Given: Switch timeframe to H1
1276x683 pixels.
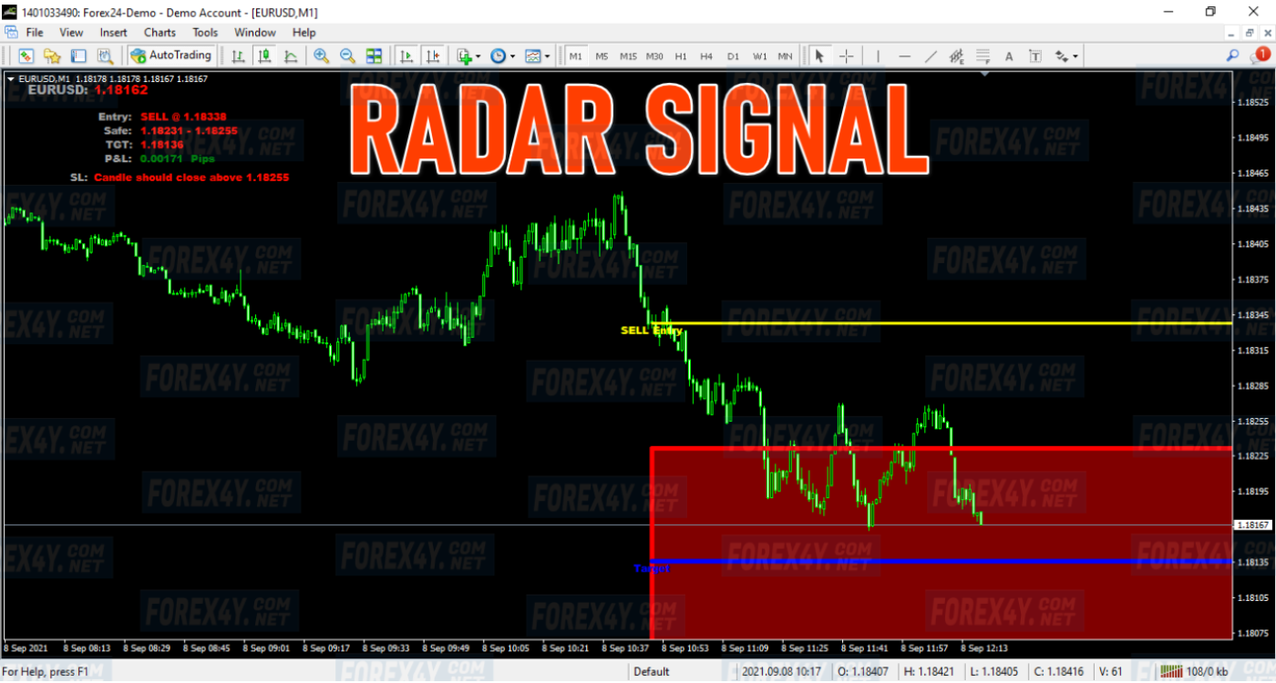Looking at the screenshot, I should [x=680, y=56].
